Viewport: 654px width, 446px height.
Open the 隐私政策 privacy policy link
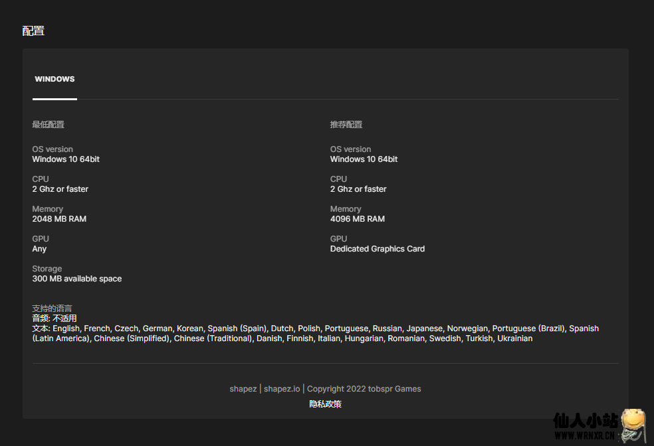click(x=325, y=404)
